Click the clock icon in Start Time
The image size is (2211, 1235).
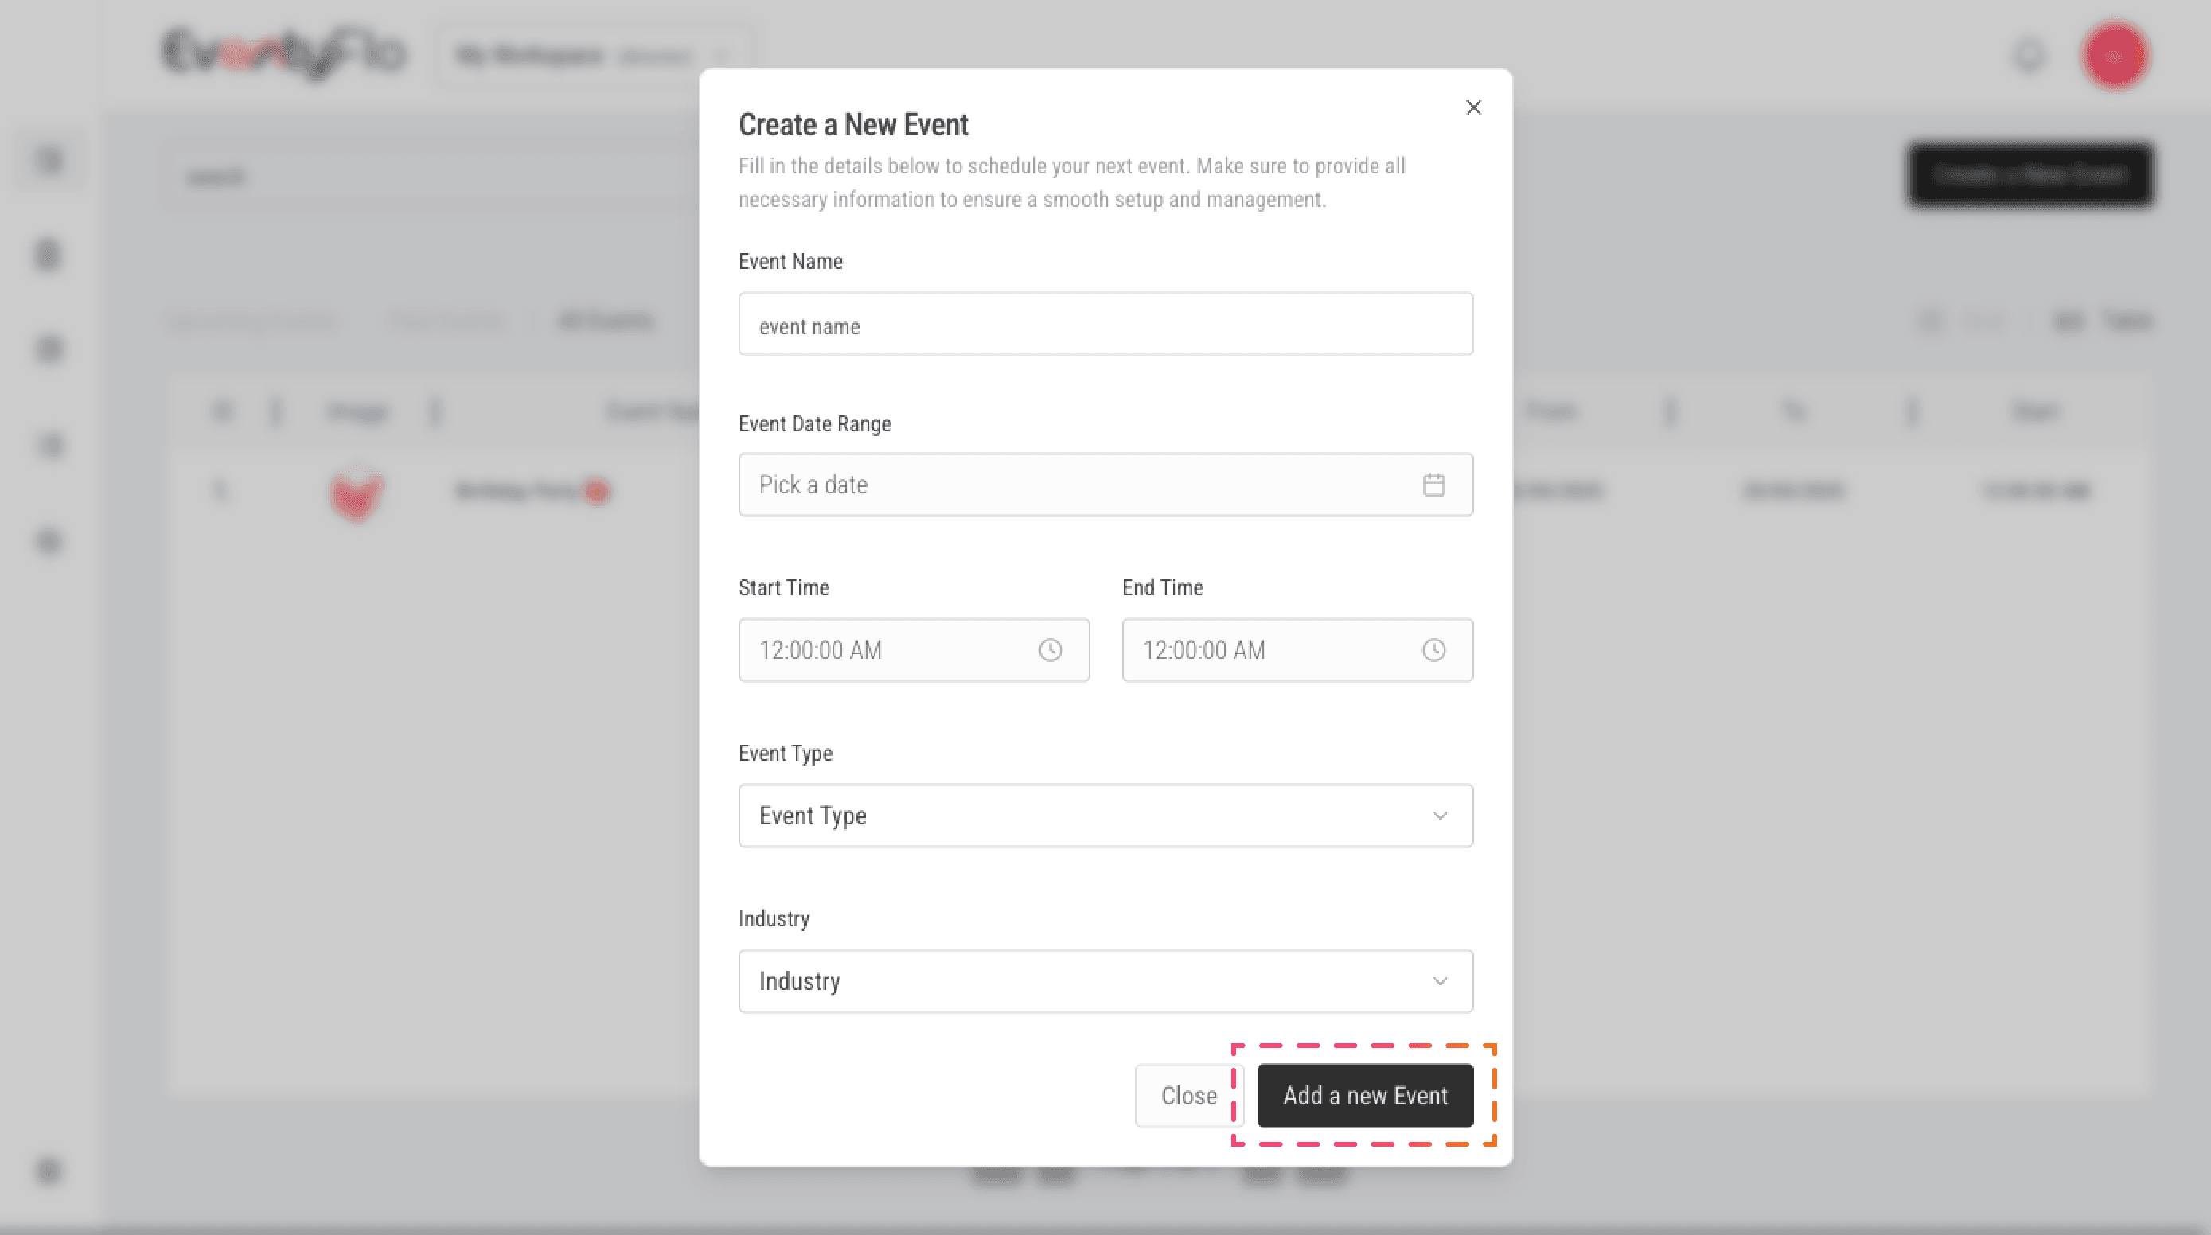tap(1050, 649)
